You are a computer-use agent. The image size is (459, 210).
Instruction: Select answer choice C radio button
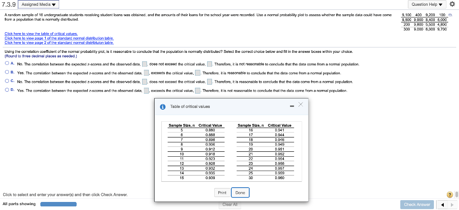(x=7, y=81)
